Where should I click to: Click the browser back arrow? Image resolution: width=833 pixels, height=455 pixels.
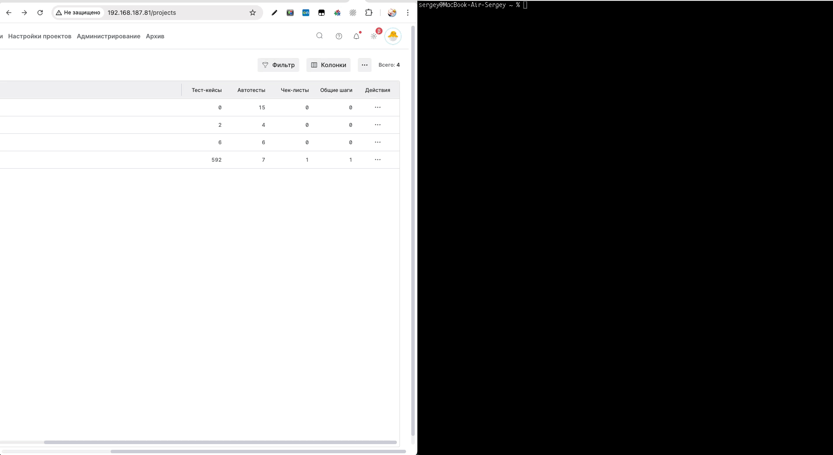[x=9, y=13]
